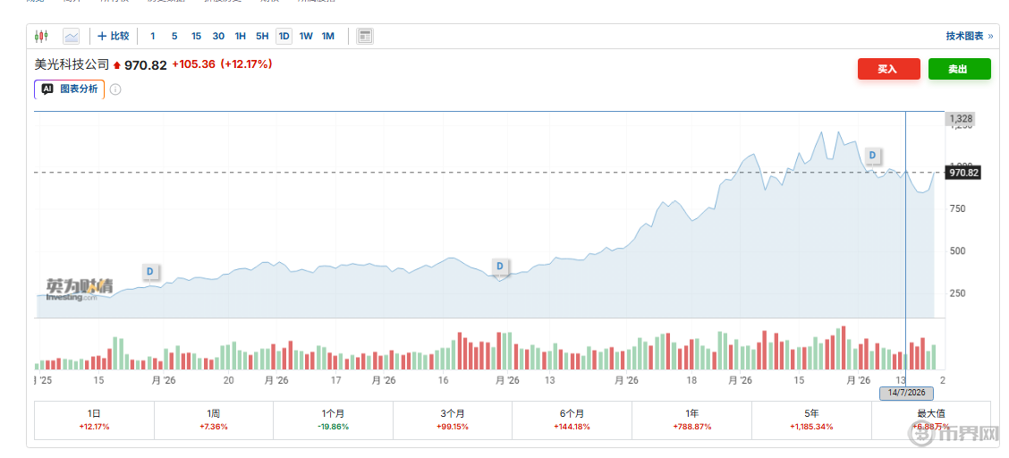1009x458 pixels.
Task: Select the 6个月 range tab
Action: (x=572, y=420)
